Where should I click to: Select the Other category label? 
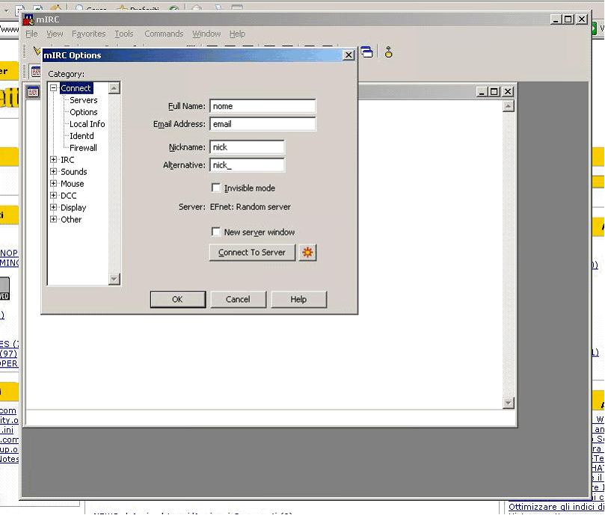71,220
